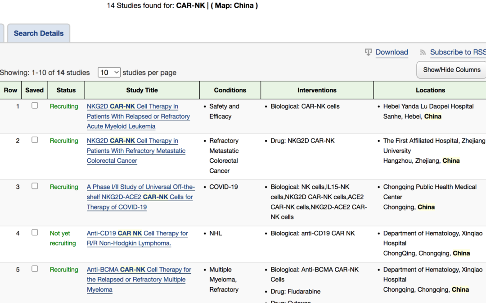Click the Interventions column header
Viewport: 486px width, 303px height.
317,90
